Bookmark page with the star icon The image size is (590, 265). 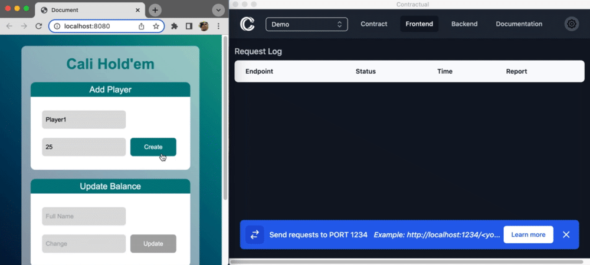click(156, 26)
